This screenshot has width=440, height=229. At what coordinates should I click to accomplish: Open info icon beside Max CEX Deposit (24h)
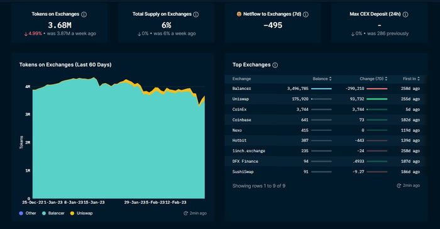click(405, 14)
